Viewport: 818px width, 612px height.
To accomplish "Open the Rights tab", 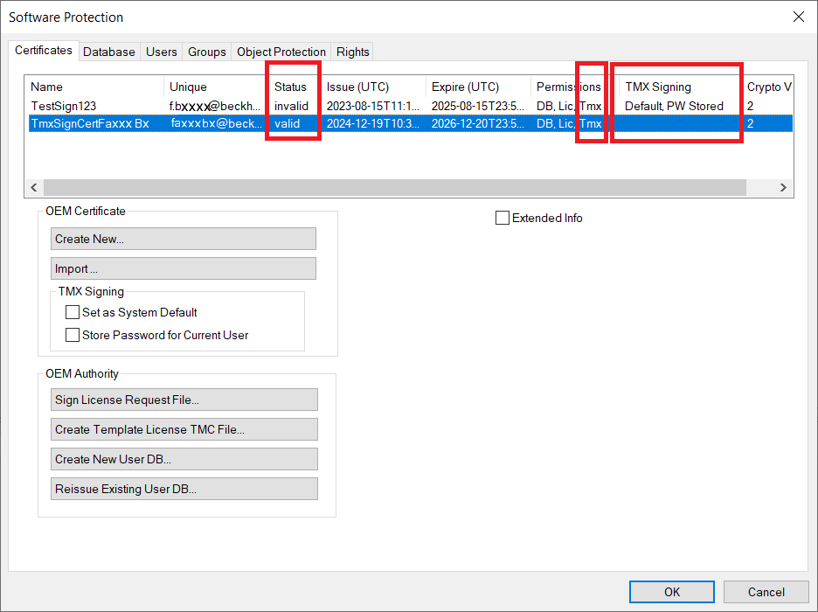I will click(x=353, y=52).
